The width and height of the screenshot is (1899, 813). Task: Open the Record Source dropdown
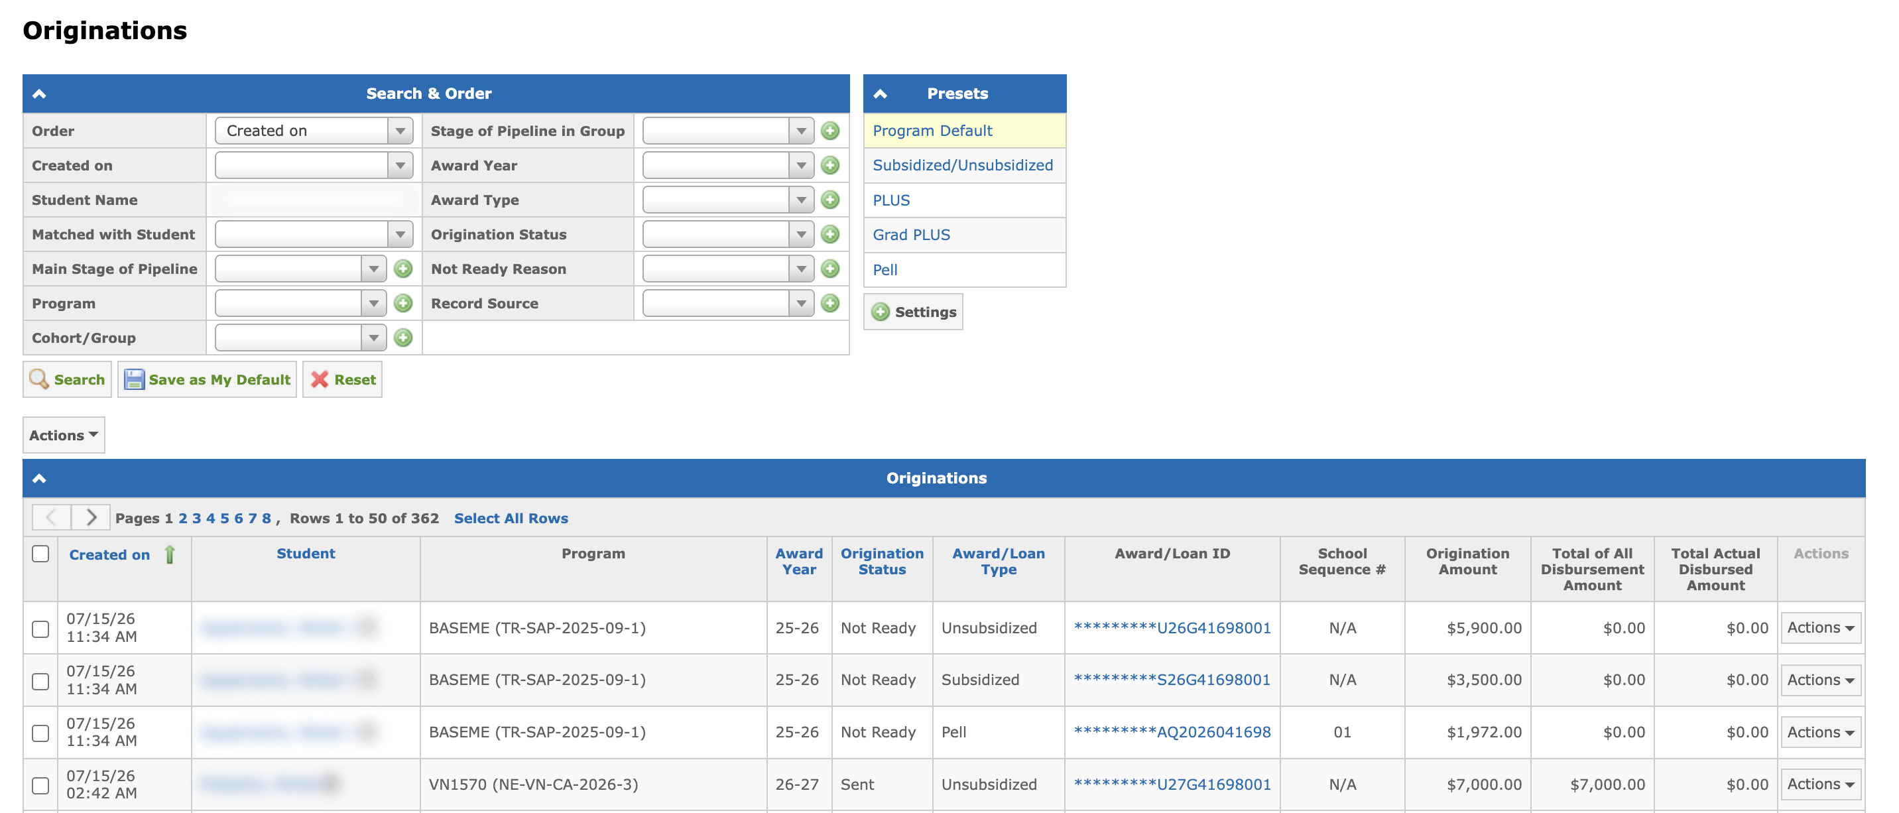728,303
